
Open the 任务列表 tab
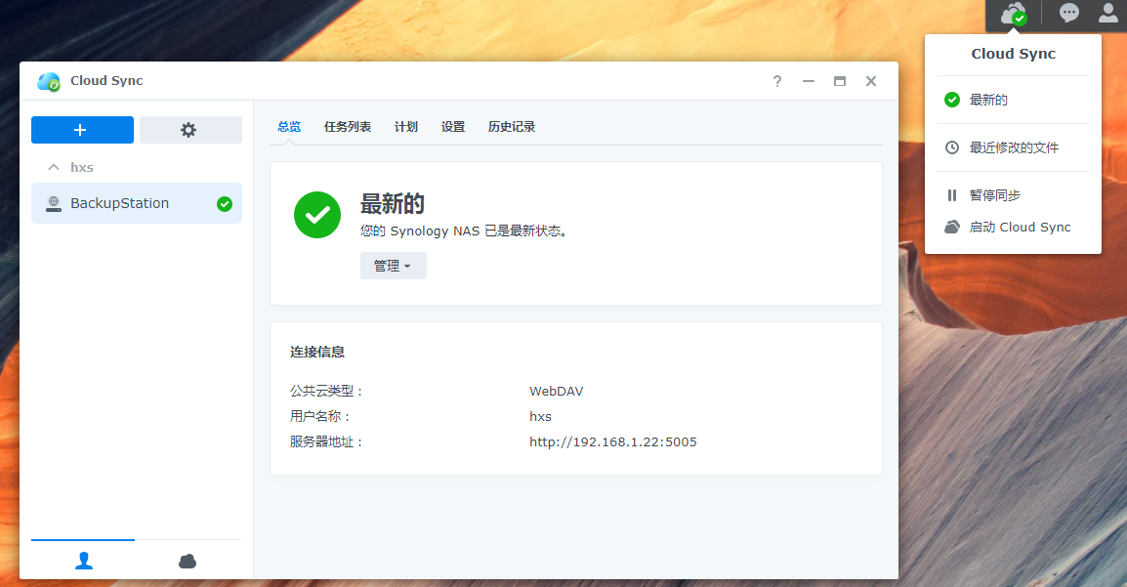(x=347, y=127)
